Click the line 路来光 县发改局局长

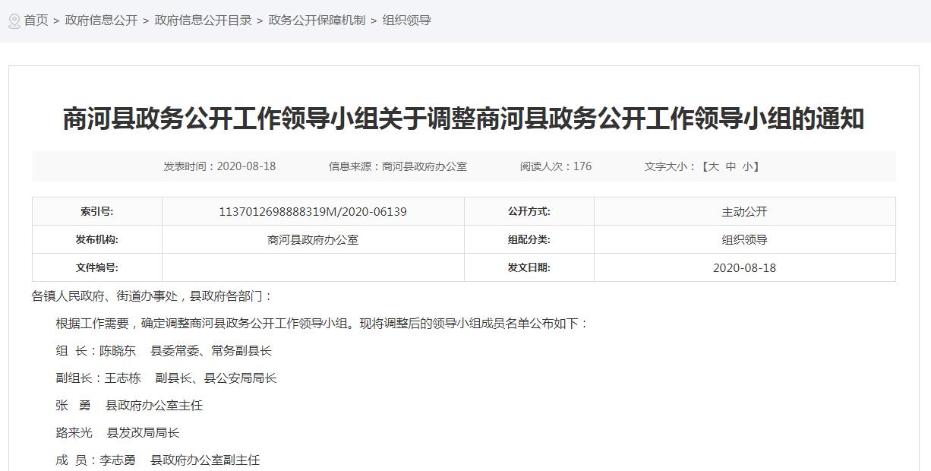pos(118,433)
